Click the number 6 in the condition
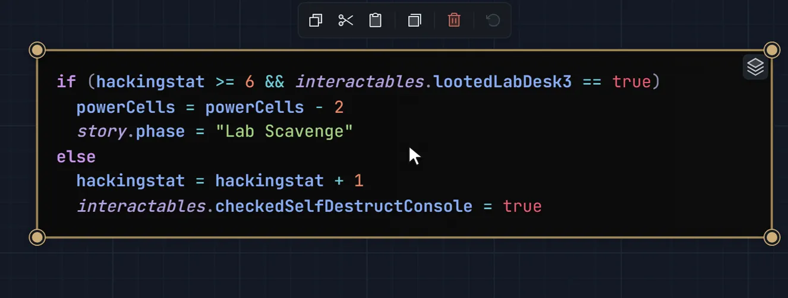788x298 pixels. tap(250, 81)
